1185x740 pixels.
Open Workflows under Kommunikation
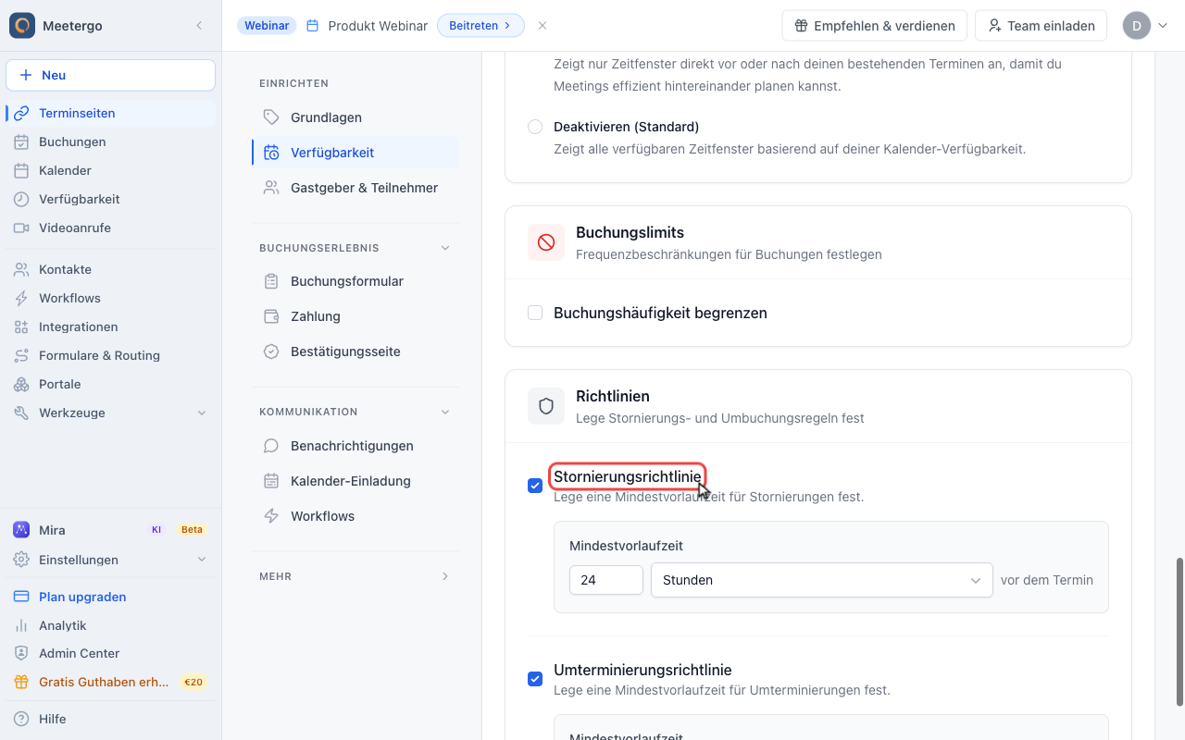click(355, 516)
